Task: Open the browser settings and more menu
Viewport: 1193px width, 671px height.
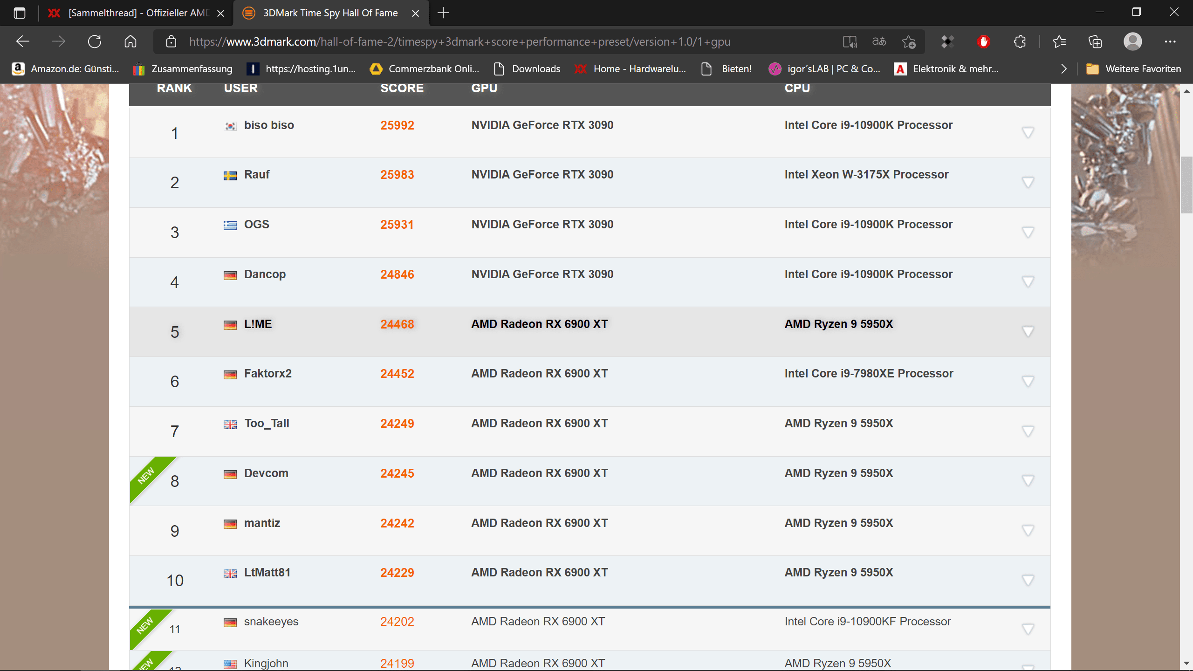Action: (x=1170, y=41)
